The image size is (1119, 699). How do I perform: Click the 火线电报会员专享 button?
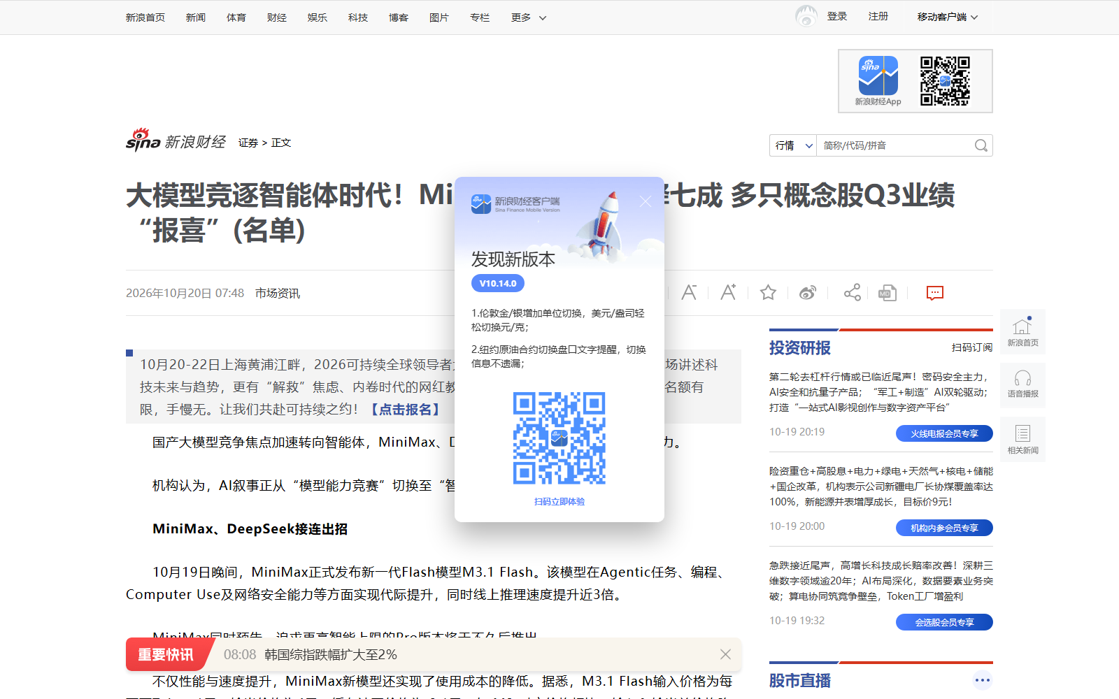coord(944,433)
